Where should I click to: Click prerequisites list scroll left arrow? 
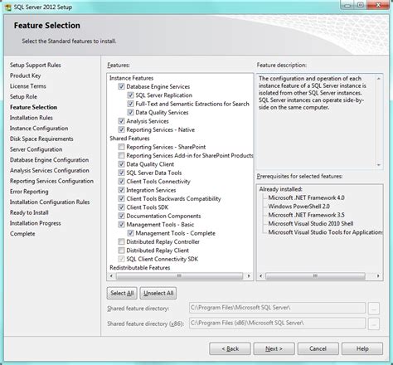pos(260,276)
